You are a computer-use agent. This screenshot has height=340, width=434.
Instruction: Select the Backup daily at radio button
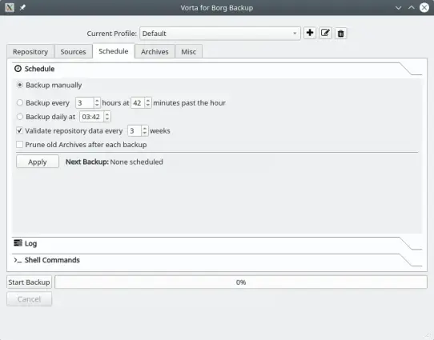click(x=20, y=117)
